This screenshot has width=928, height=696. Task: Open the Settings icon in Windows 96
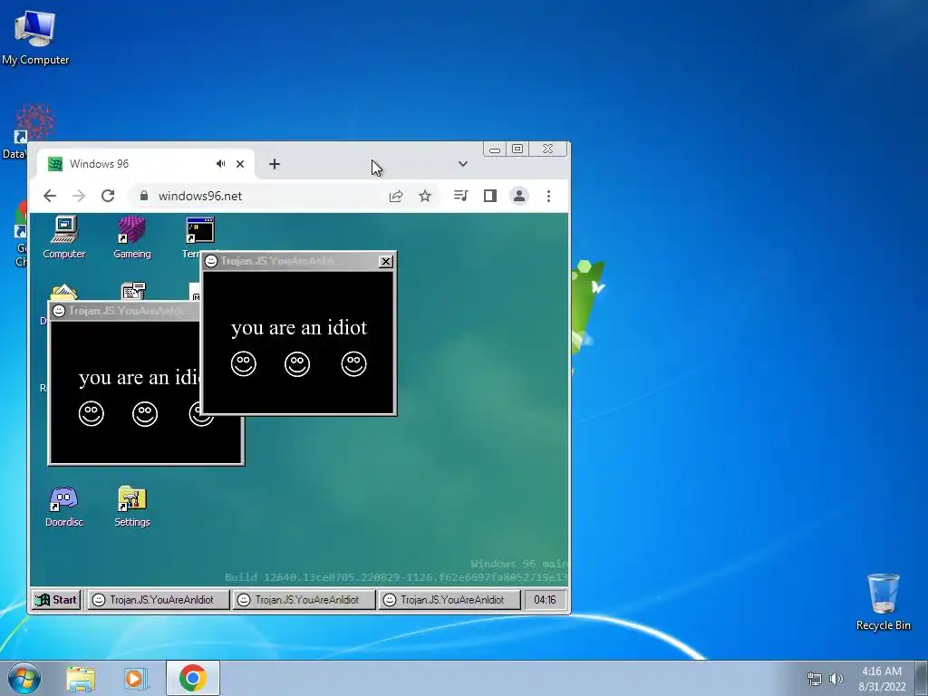point(131,507)
